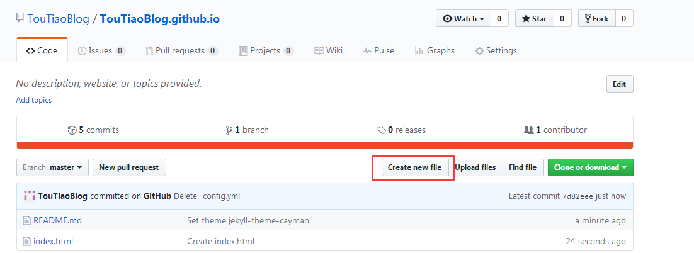The image size is (694, 253).
Task: View the 0 releases link
Action: (x=401, y=130)
